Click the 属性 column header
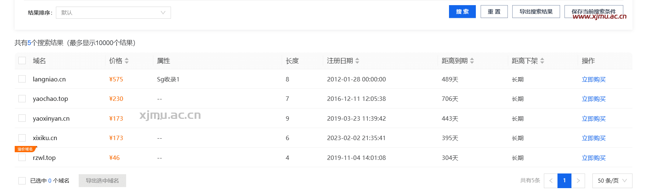 (164, 61)
